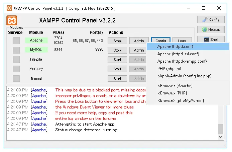The height and width of the screenshot is (152, 232).
Task: Click the Mercury module label
Action: pos(36,69)
